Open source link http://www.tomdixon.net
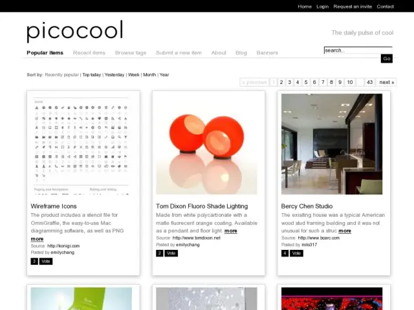Screen dimensions: 414x310 click(x=197, y=238)
